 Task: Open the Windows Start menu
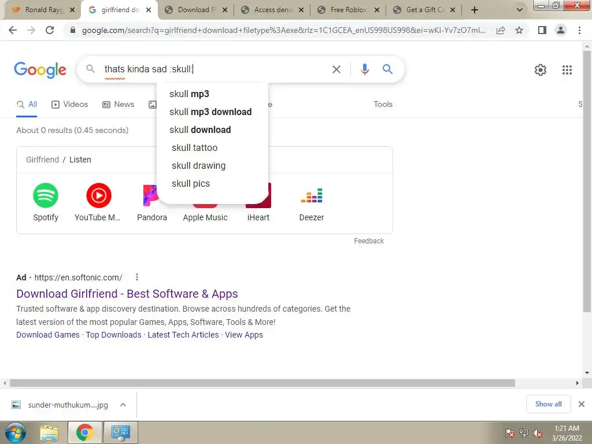(16, 432)
